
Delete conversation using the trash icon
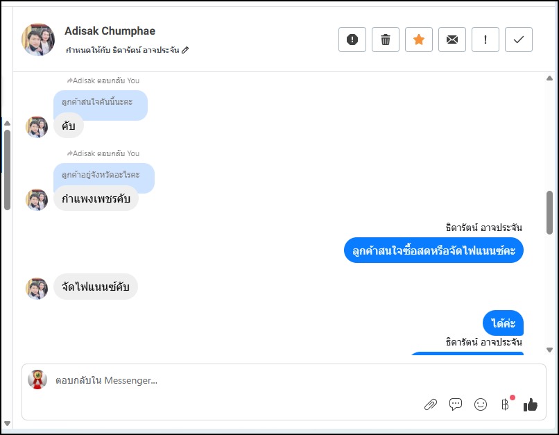click(x=386, y=40)
